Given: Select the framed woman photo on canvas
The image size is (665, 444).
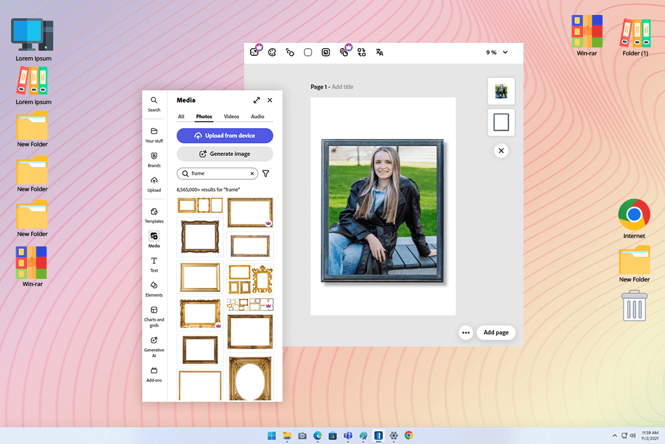Looking at the screenshot, I should tap(383, 211).
